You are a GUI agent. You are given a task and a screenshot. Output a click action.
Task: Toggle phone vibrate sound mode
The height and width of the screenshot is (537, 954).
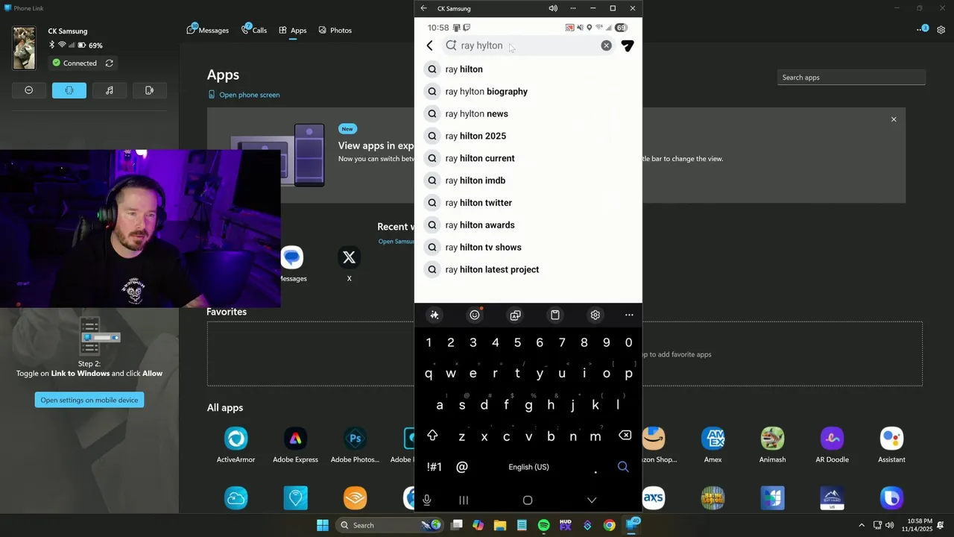tap(69, 90)
